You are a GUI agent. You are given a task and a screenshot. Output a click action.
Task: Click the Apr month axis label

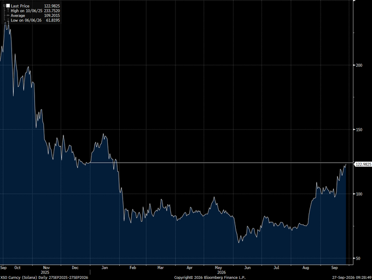coord(189,267)
